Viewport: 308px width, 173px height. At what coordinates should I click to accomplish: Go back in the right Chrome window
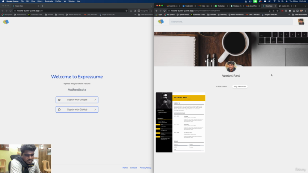156,11
